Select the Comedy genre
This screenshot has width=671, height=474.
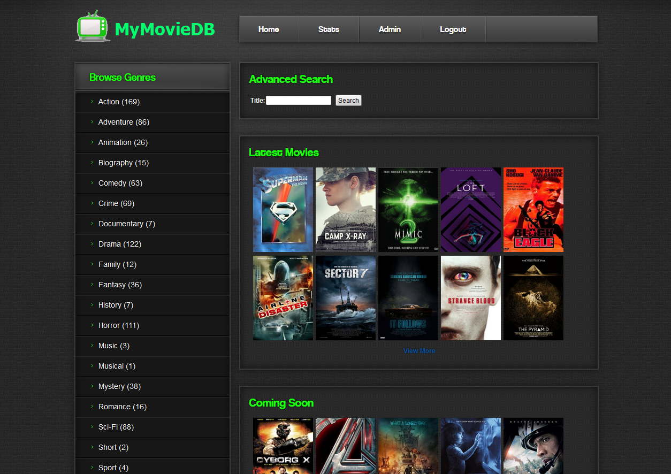click(x=112, y=183)
